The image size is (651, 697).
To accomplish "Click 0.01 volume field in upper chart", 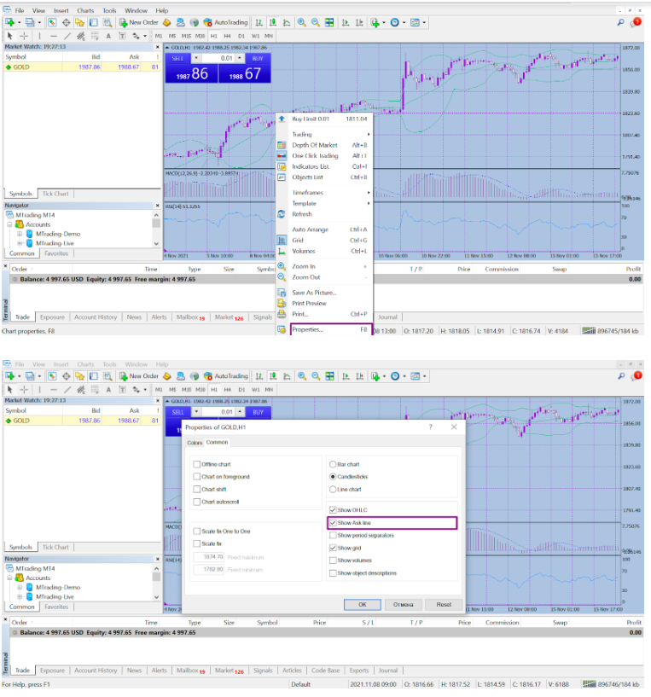I will click(218, 58).
